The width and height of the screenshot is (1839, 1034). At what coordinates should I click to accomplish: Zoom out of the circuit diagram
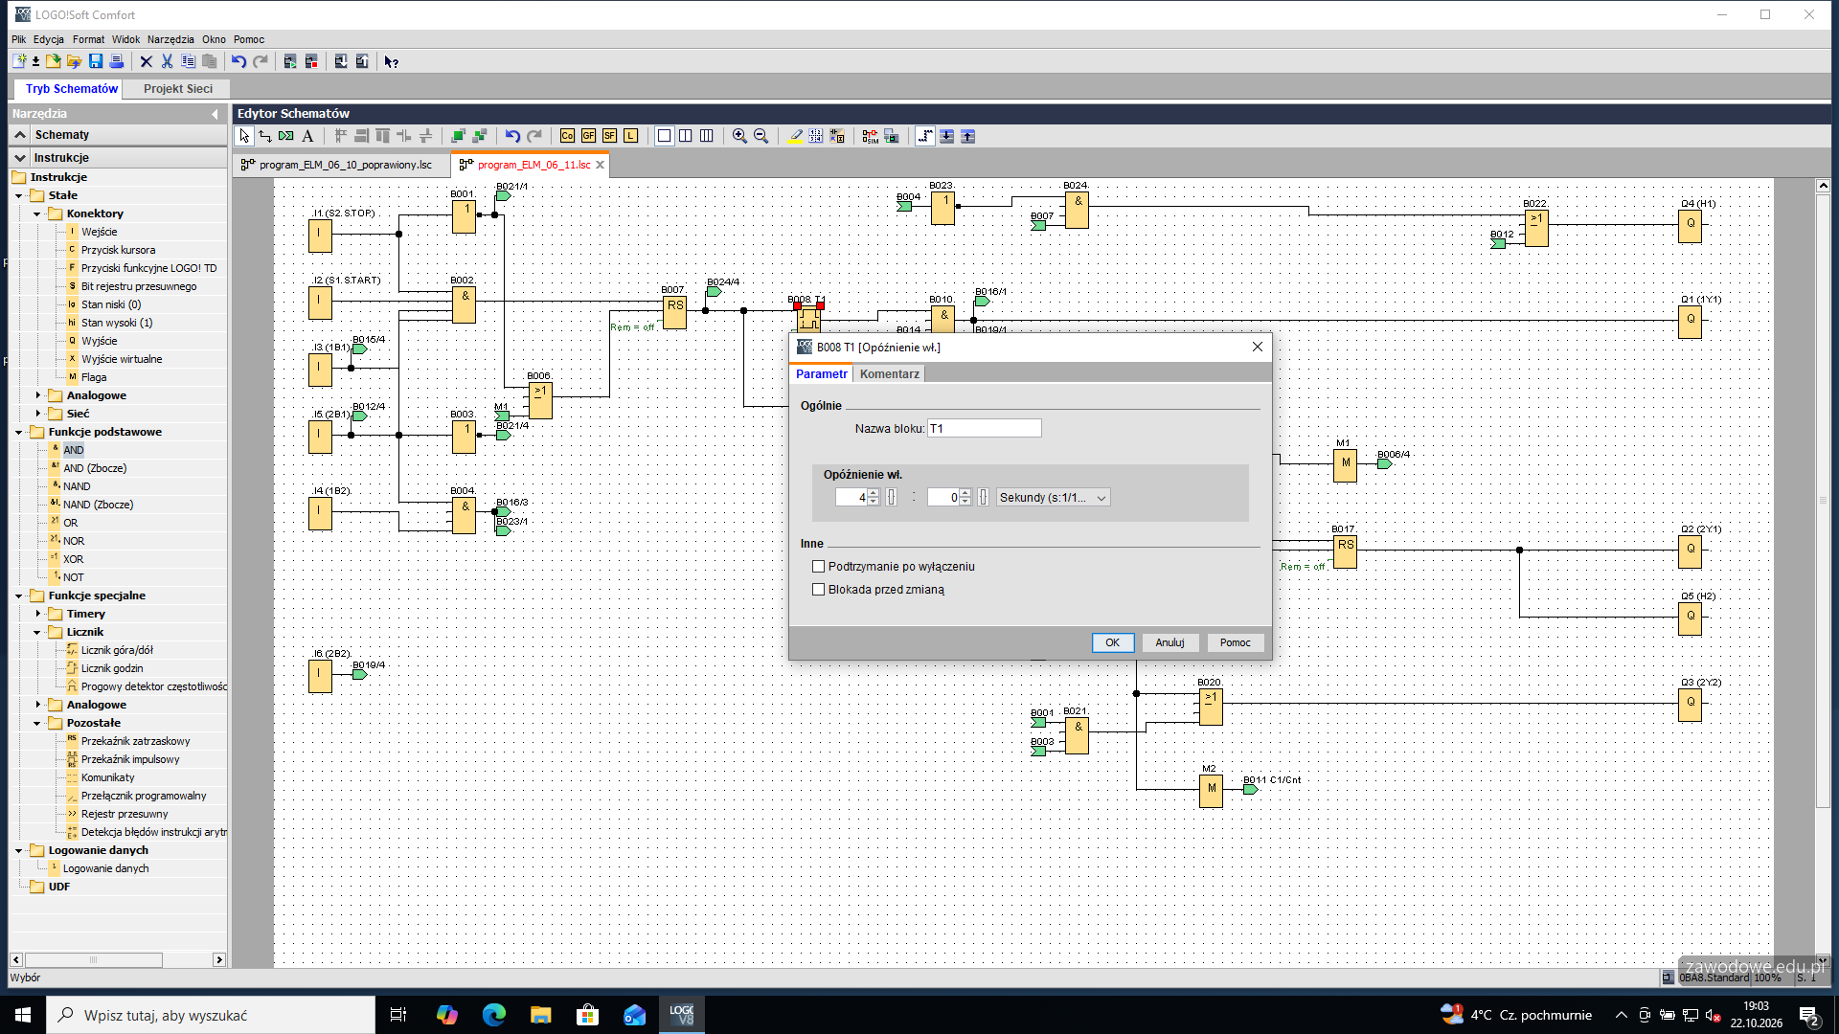click(761, 136)
